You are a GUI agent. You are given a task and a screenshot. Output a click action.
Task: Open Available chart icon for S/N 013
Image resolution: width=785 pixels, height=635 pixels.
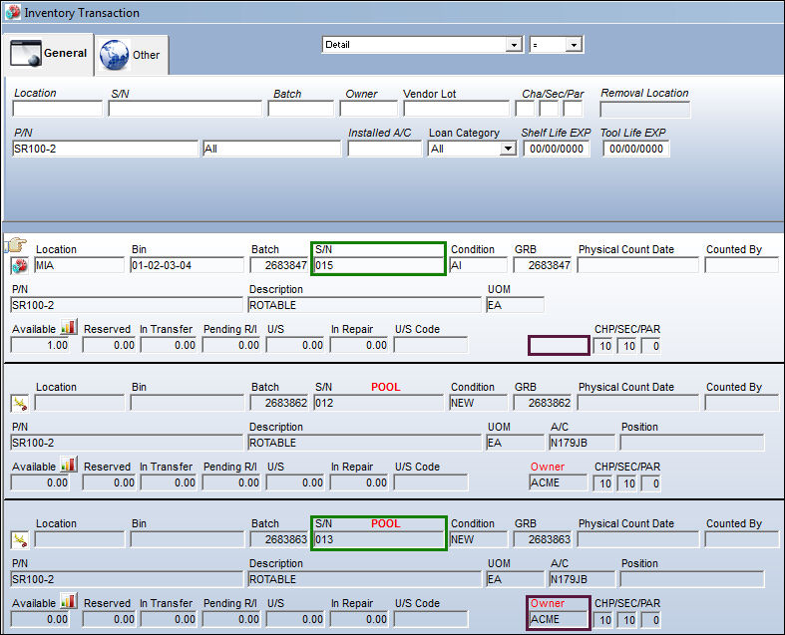(x=69, y=601)
